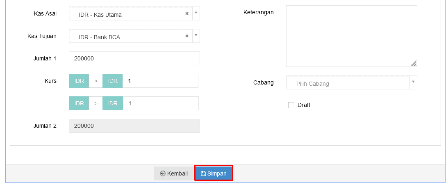
Task: Click the left IDR badge in second Kurs row
Action: click(x=79, y=103)
